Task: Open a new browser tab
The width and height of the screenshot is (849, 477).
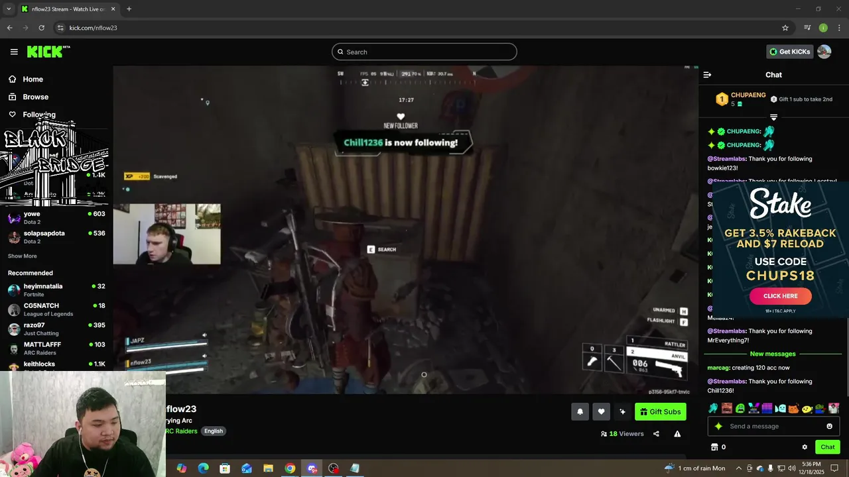Action: click(129, 9)
